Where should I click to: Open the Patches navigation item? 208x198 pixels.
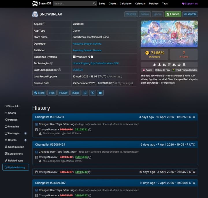154,3
